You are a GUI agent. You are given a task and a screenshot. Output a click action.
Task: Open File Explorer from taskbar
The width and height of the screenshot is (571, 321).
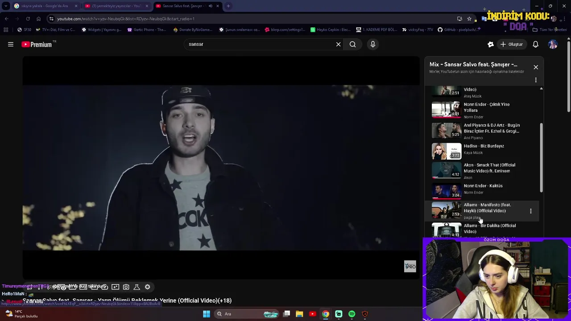(299, 314)
